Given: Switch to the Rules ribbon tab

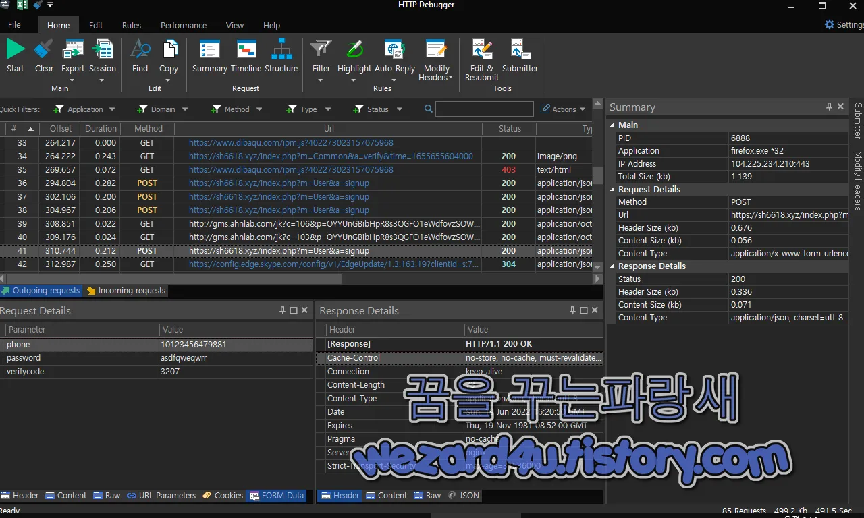Looking at the screenshot, I should [132, 25].
